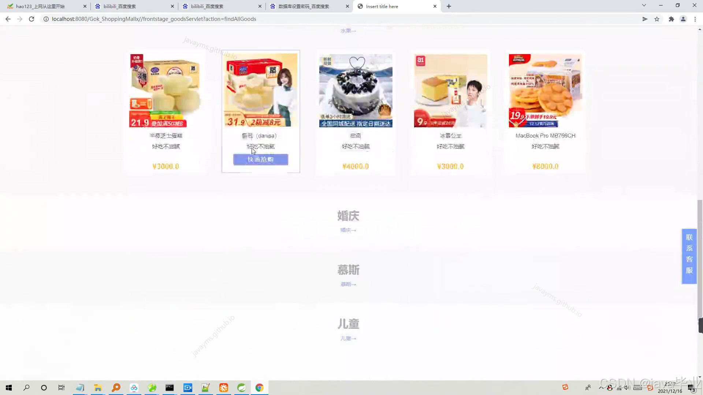Screen dimensions: 703x395
Task: Open Task View on the taskbar
Action: 62,388
